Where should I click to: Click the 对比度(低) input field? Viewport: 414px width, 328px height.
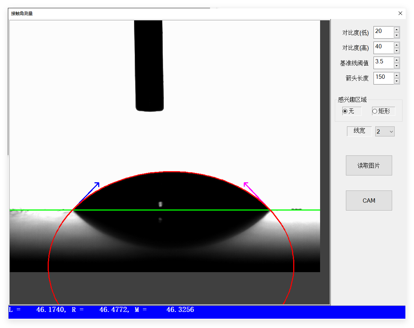(383, 32)
